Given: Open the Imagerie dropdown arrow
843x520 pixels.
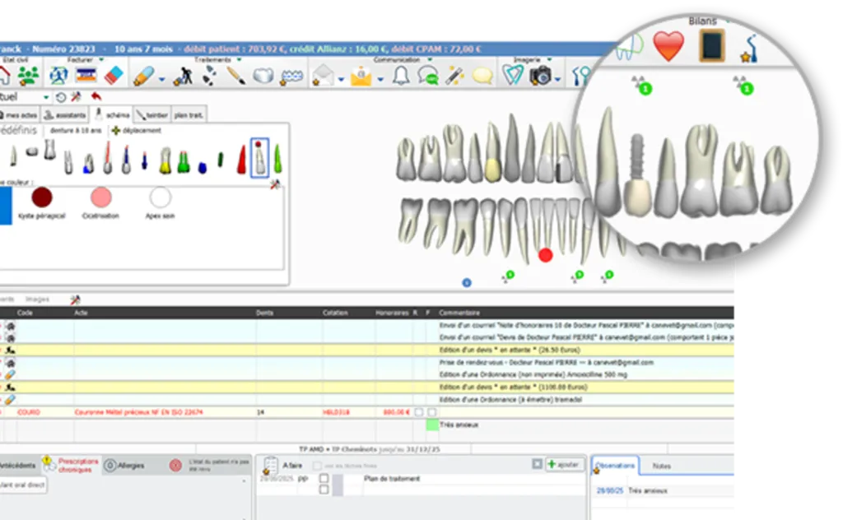Looking at the screenshot, I should coord(548,60).
